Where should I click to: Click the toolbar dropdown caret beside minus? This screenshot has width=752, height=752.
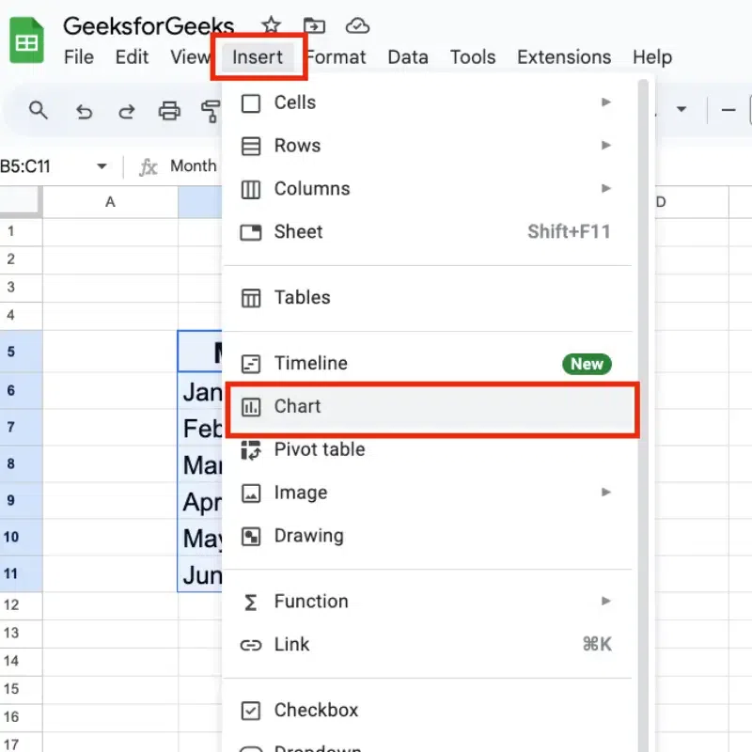click(681, 109)
